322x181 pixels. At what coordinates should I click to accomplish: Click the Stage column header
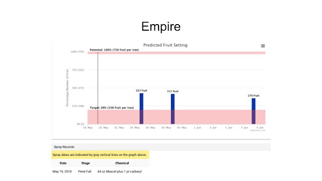(86, 163)
